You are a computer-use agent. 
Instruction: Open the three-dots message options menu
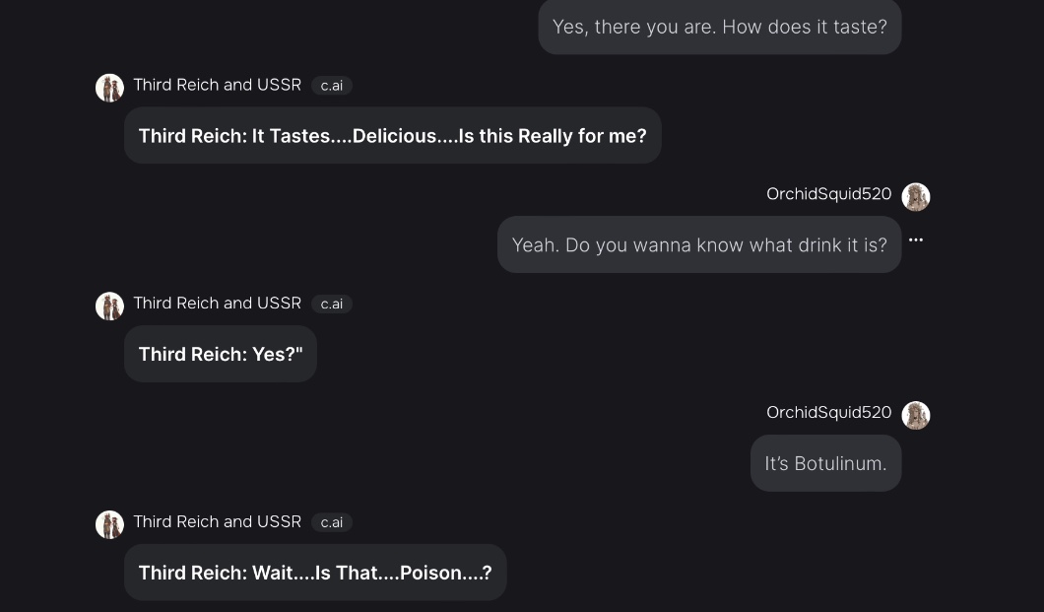(916, 239)
